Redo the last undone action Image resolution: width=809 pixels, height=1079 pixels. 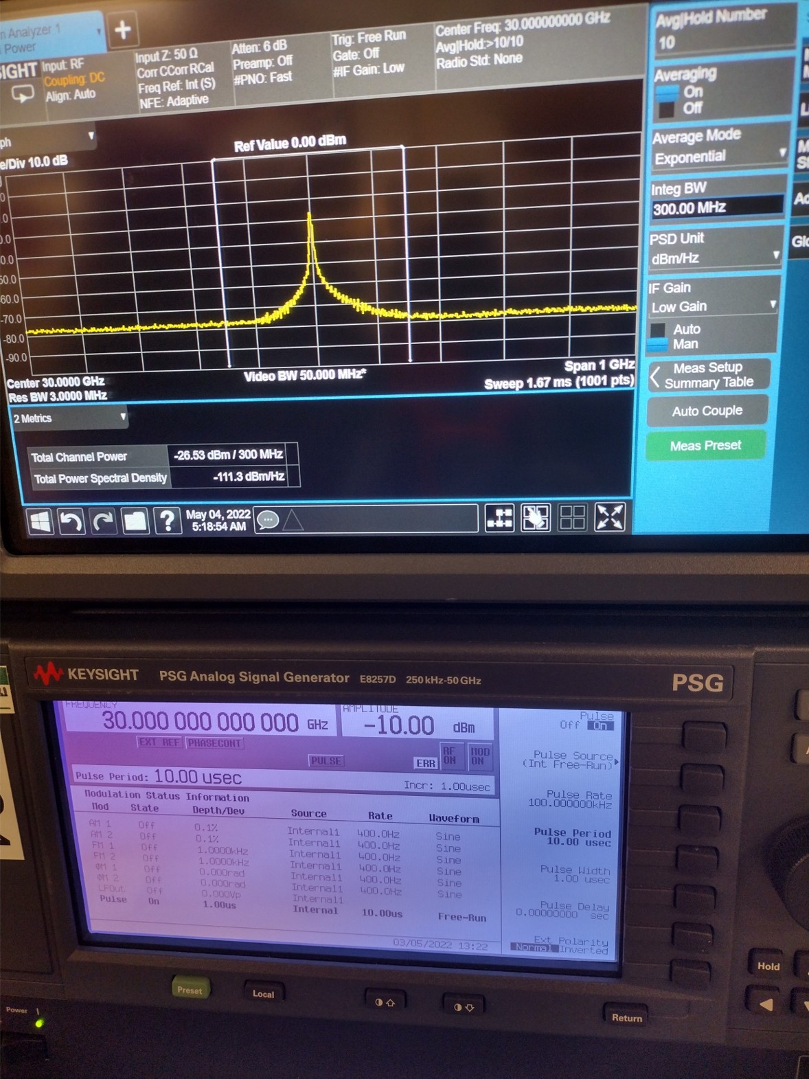(x=103, y=522)
